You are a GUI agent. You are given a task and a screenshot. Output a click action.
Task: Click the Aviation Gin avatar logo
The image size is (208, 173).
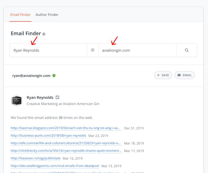pos(17,100)
